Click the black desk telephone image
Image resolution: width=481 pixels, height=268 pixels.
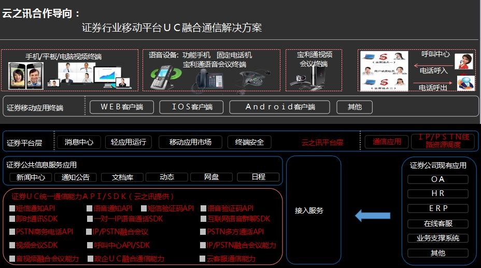[209, 79]
